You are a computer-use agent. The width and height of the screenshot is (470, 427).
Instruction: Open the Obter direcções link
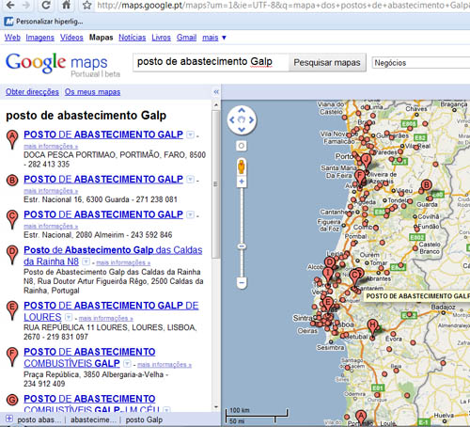tap(32, 92)
